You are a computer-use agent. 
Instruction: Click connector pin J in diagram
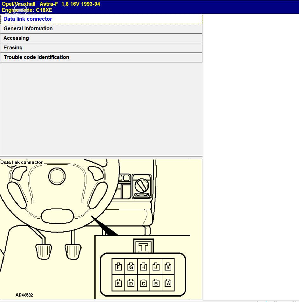tap(156, 267)
